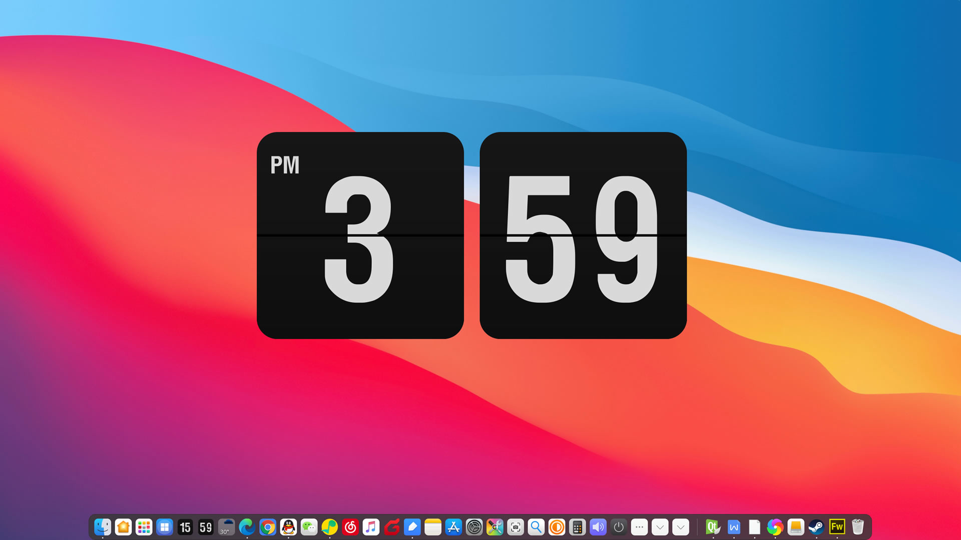Open Microsoft Edge browser
961x540 pixels.
click(x=247, y=527)
